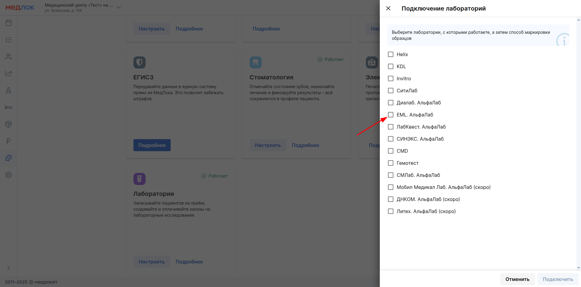
Task: Select the Гемотест laboratory checkbox
Action: point(391,163)
